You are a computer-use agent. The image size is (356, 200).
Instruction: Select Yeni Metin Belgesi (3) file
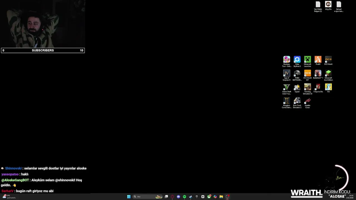[x=318, y=7]
